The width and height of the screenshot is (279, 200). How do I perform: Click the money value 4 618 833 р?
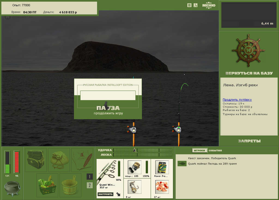point(68,12)
